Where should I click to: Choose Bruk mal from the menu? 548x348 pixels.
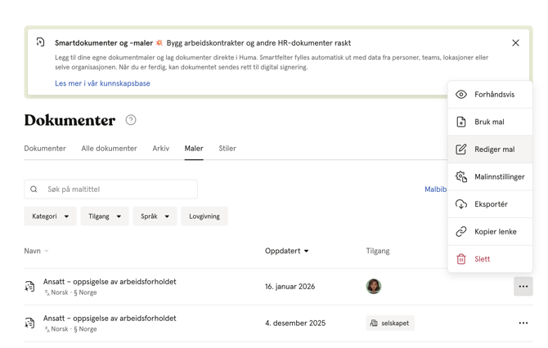(490, 122)
